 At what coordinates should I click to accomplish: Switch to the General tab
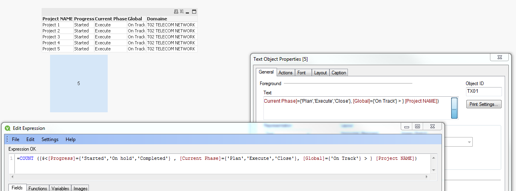coord(266,72)
